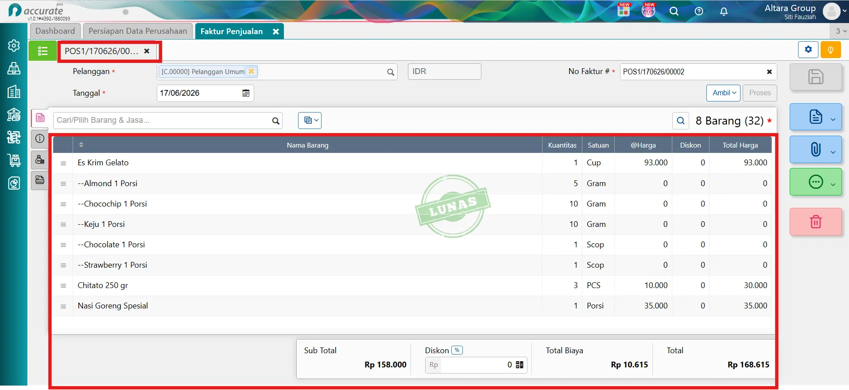The height and width of the screenshot is (390, 849).
Task: Click the green list view icon
Action: point(43,51)
